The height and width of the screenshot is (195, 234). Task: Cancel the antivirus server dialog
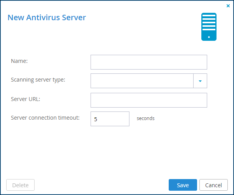coord(213,185)
